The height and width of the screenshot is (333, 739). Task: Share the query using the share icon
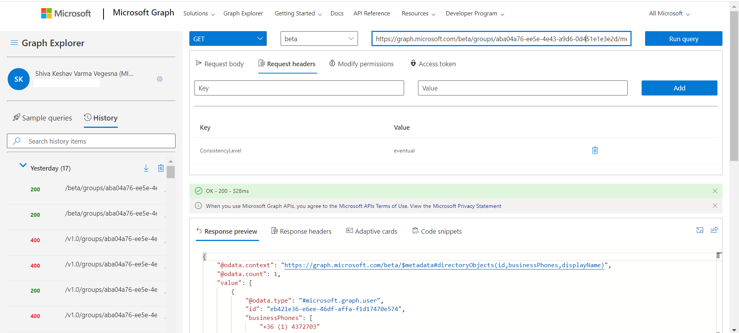714,230
